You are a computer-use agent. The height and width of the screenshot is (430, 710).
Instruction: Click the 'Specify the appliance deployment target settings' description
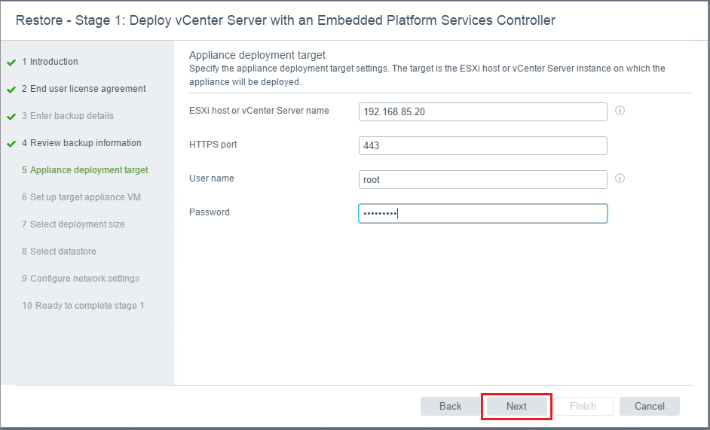click(x=427, y=75)
